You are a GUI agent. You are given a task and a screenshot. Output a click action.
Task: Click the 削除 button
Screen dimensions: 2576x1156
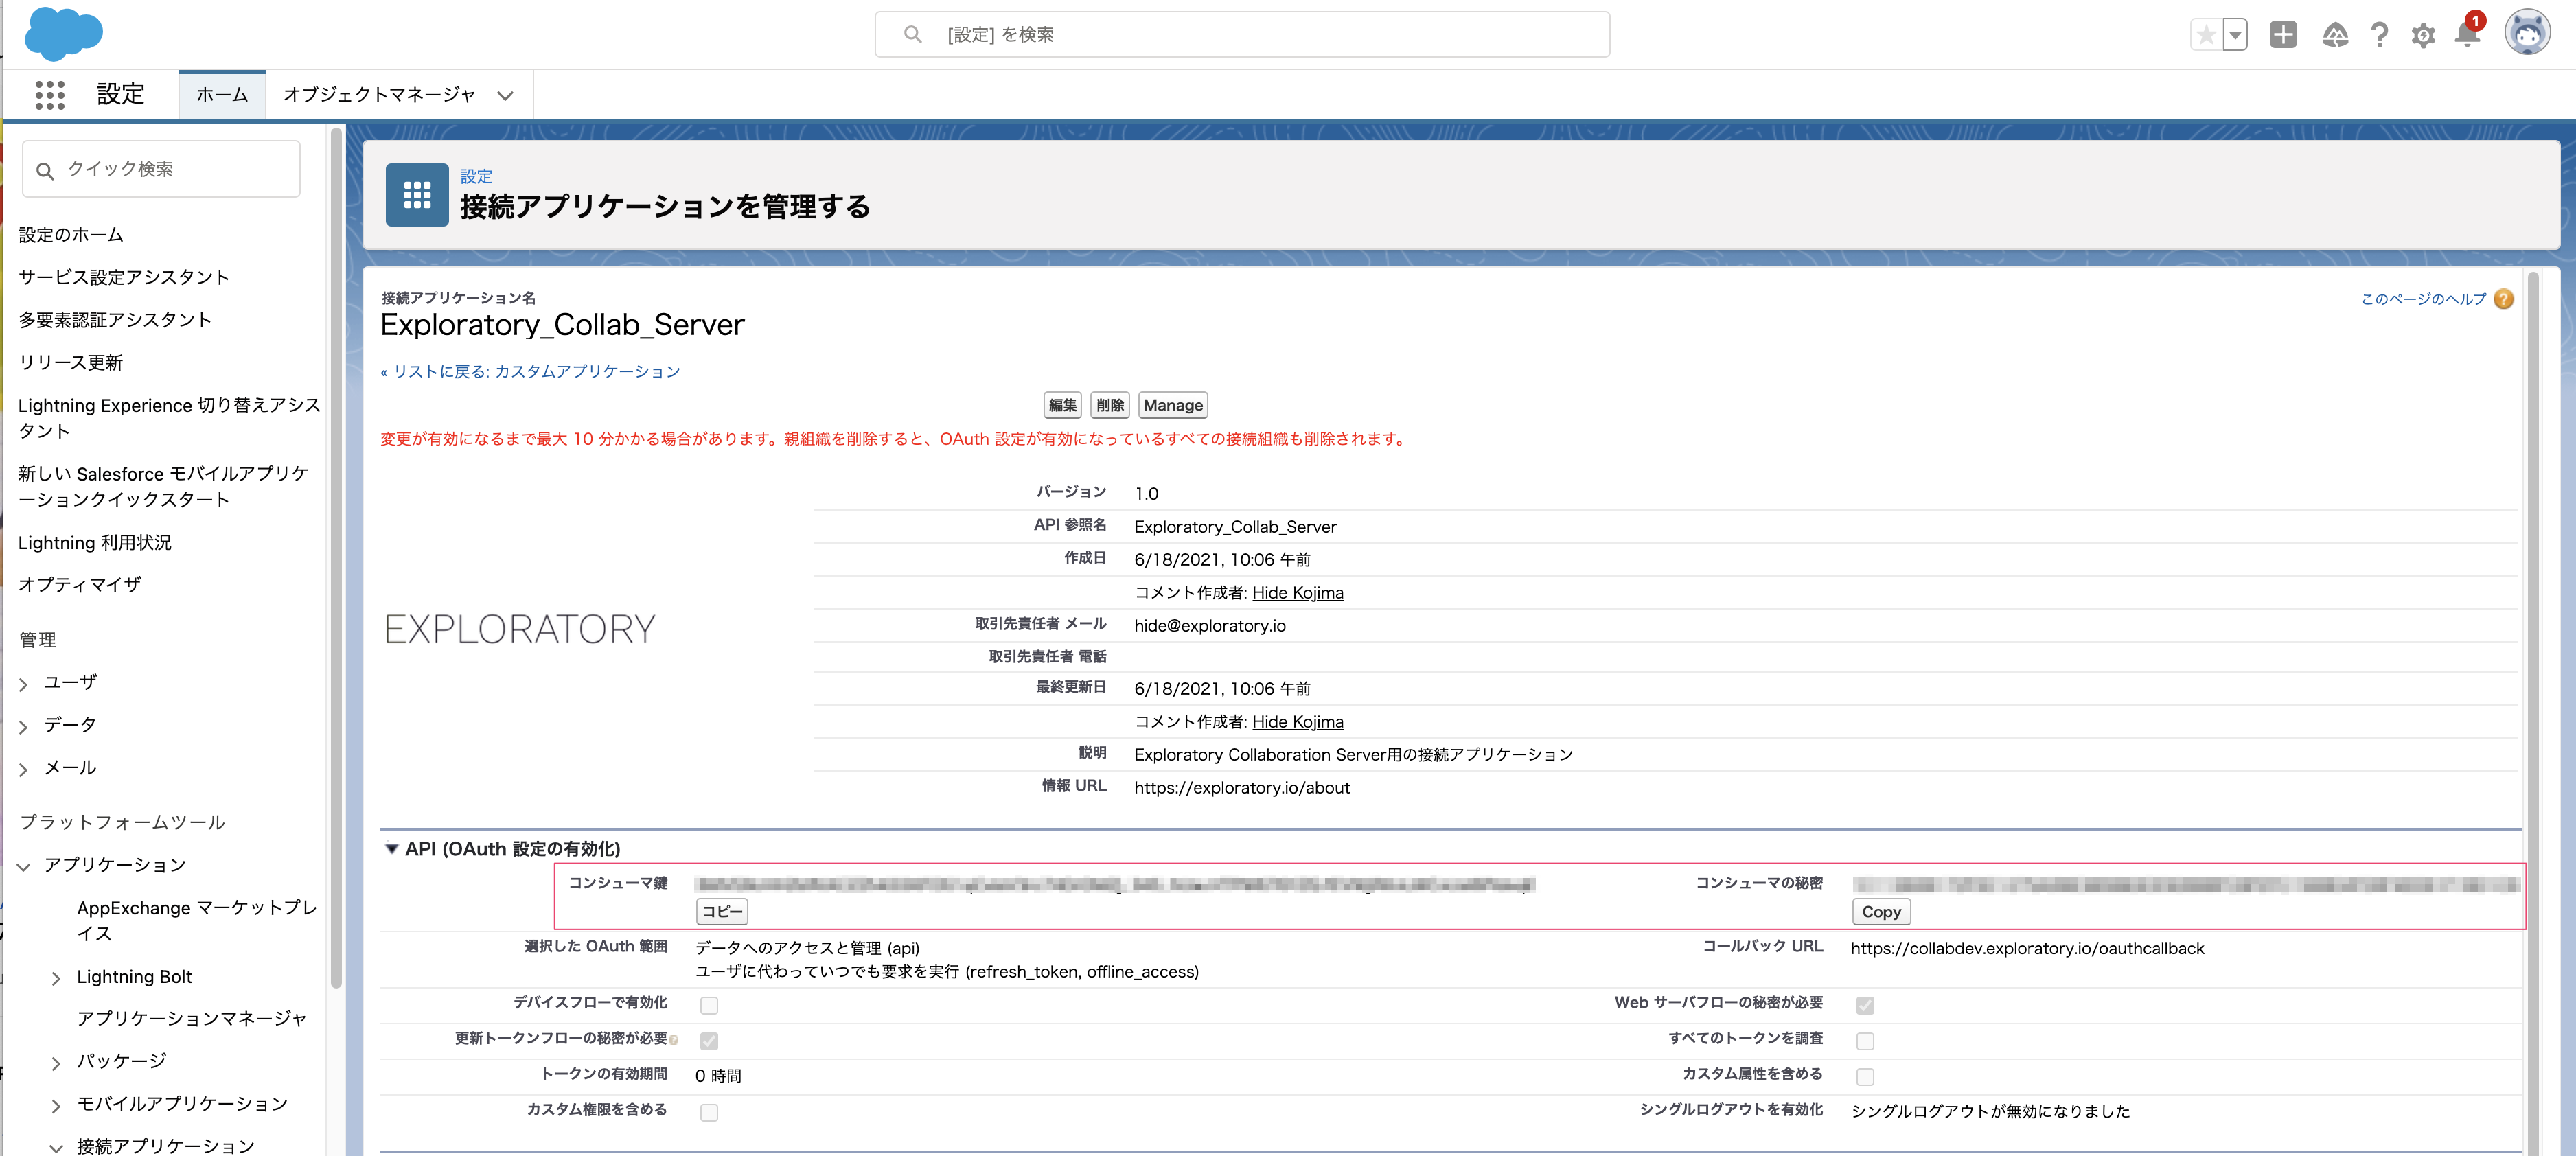[x=1110, y=405]
